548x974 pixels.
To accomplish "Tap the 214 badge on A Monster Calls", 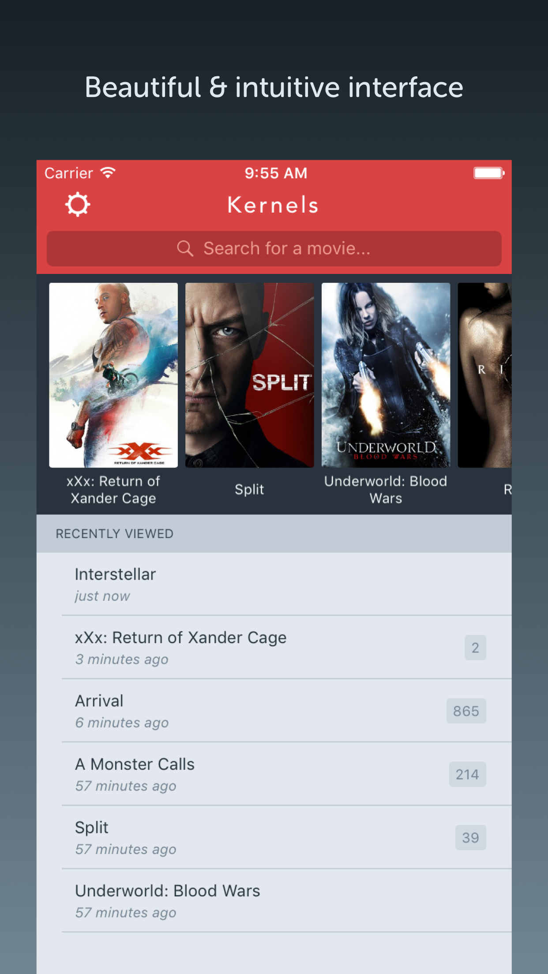I will (x=468, y=774).
